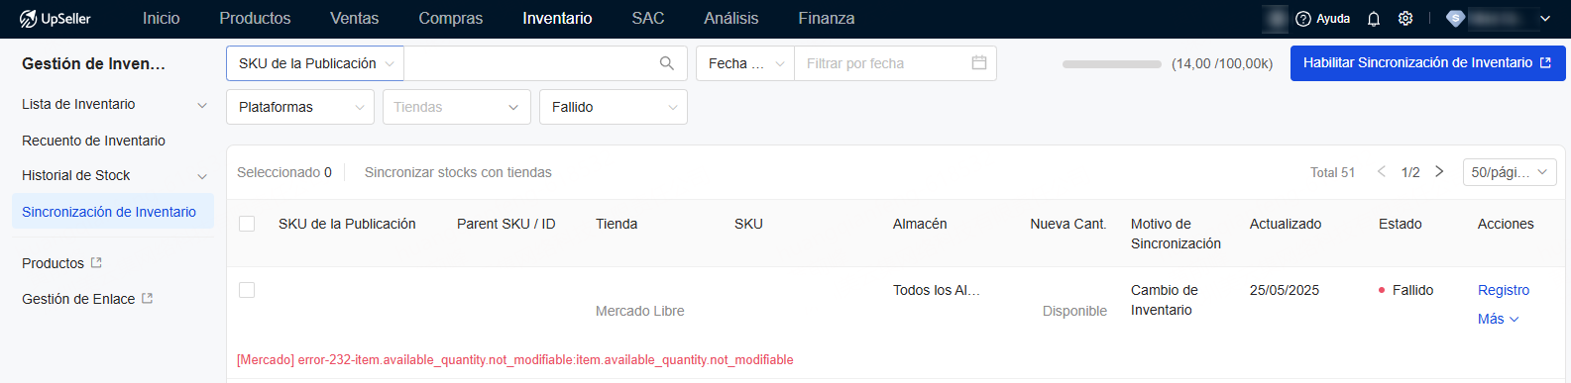Tick the first failed row checkbox
Screen dimensions: 1571x383
247,290
